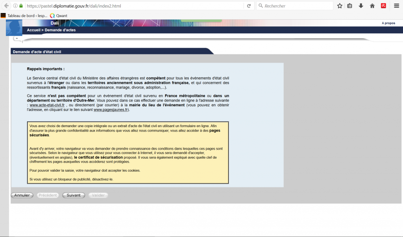Image resolution: width=403 pixels, height=237 pixels.
Task: Open the A propos link
Action: 388,23
